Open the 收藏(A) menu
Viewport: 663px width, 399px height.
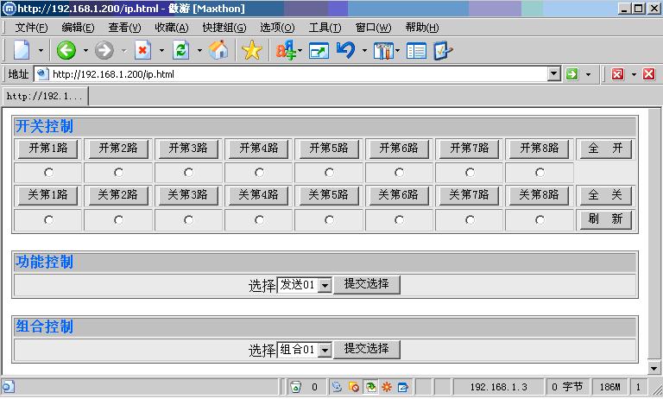[x=171, y=28]
